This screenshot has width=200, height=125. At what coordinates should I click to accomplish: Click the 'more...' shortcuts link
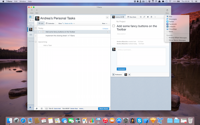click(82, 108)
